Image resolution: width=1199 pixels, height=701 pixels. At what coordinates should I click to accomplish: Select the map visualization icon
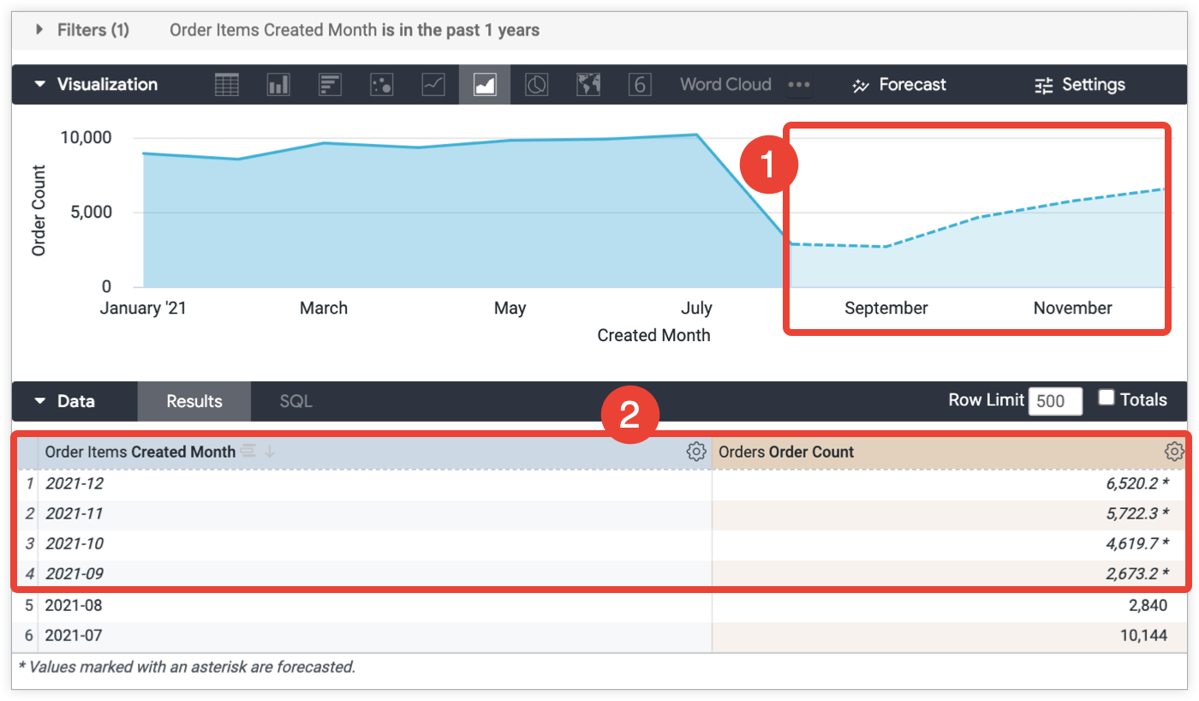pos(588,85)
